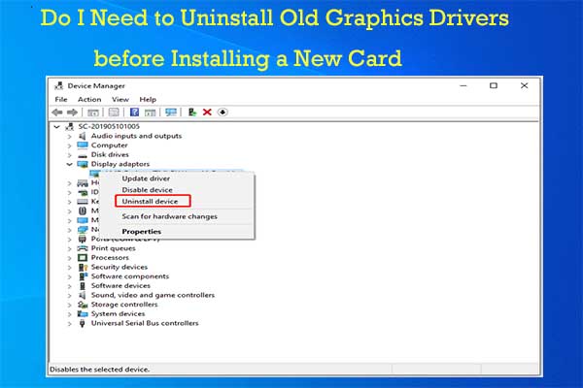Click the Back arrow toolbar icon
The width and height of the screenshot is (583, 388).
click(x=58, y=112)
